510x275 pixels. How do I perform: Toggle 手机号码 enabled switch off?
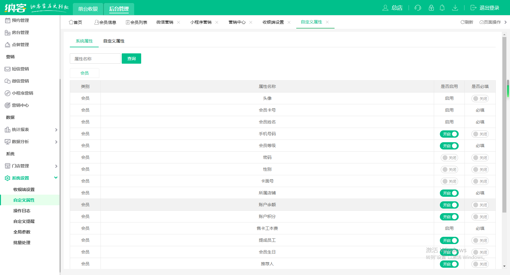coord(449,134)
